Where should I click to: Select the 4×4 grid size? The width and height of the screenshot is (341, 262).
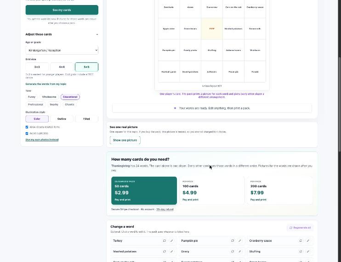coord(62,67)
